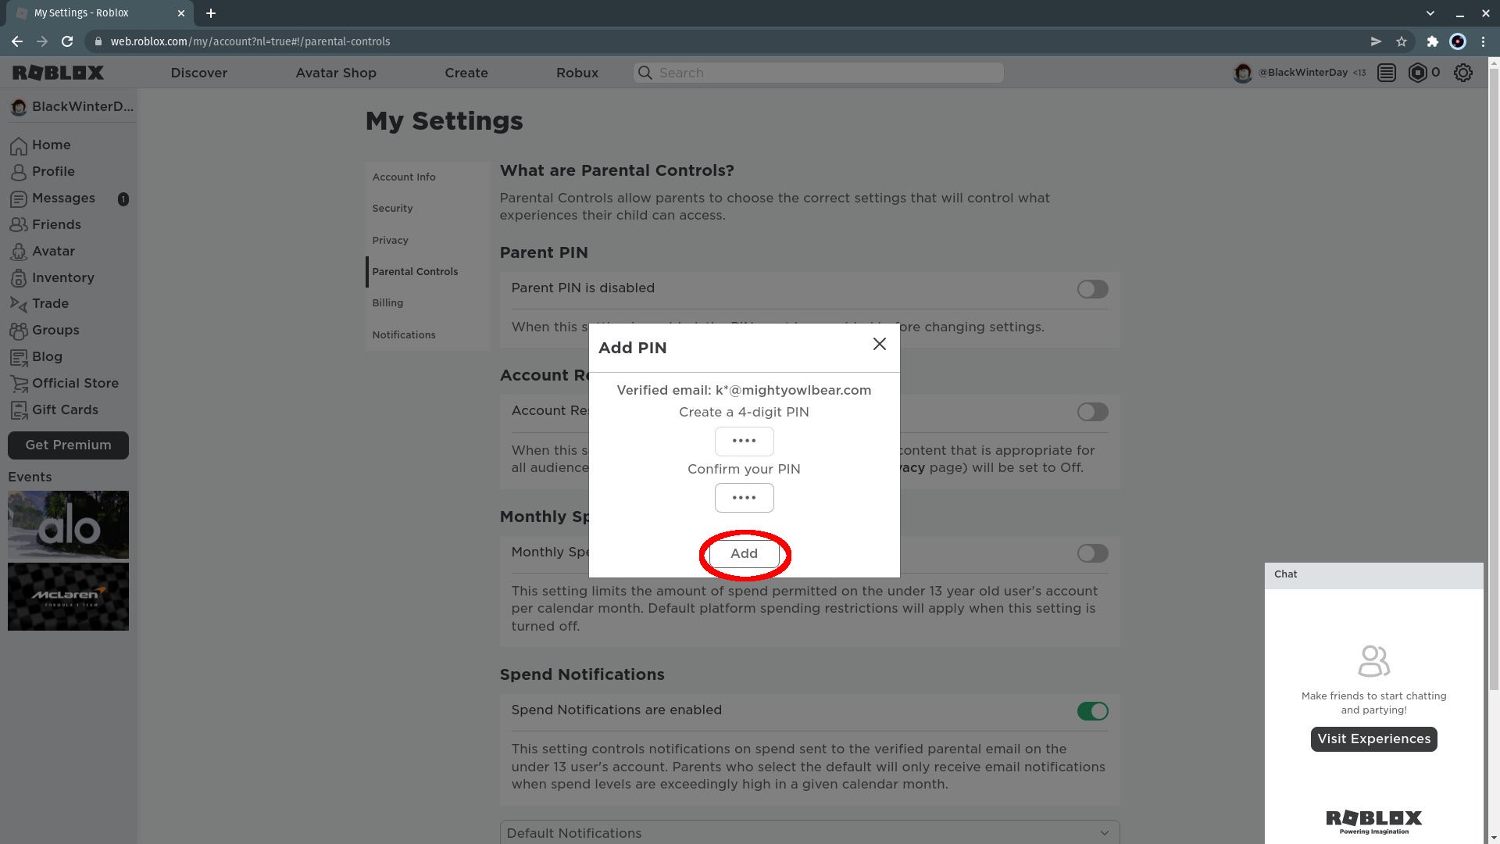This screenshot has height=844, width=1500.
Task: Open the Friends sidebar icon
Action: (x=19, y=225)
